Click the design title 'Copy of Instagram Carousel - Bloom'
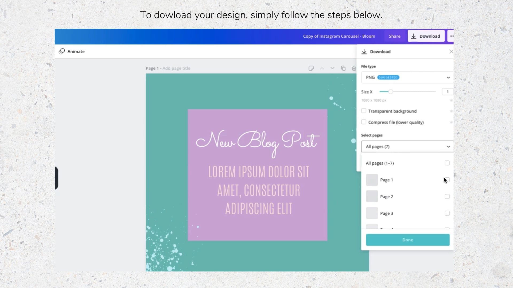Viewport: 513px width, 288px height. (339, 36)
